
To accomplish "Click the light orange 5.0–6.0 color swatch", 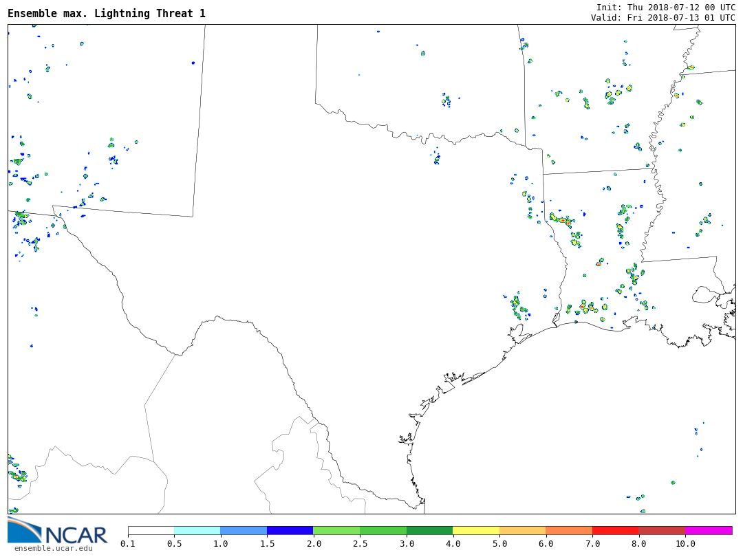I will (522, 531).
